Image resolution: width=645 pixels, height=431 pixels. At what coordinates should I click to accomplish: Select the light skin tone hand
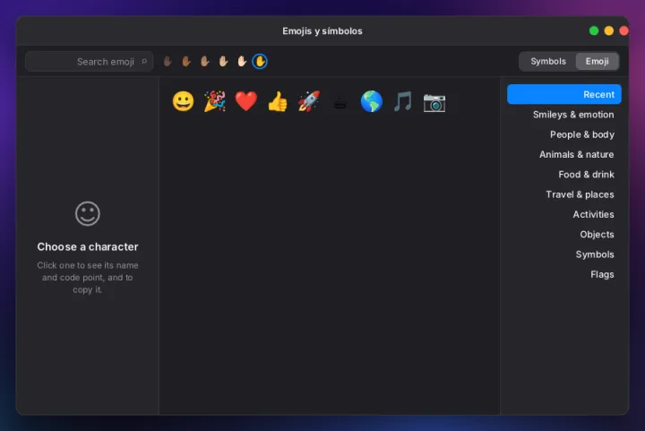(x=242, y=61)
